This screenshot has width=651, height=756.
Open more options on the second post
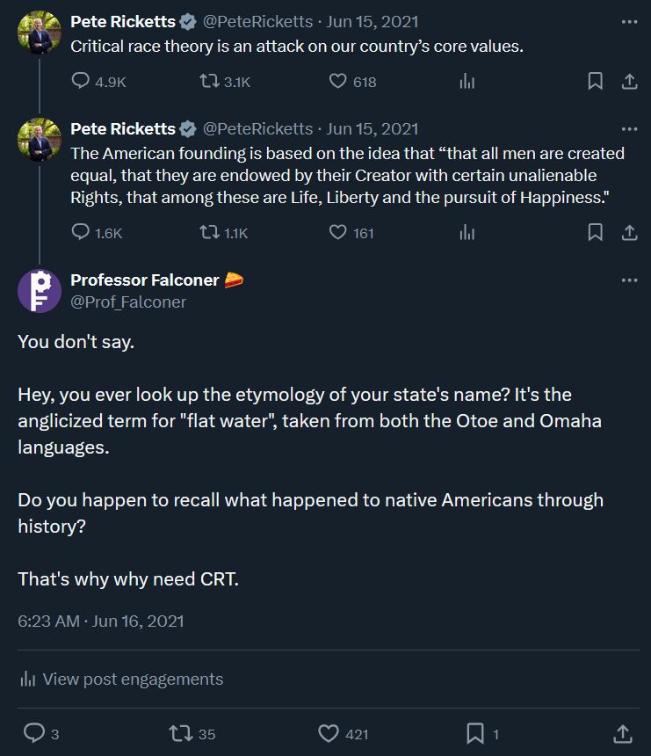click(x=629, y=128)
